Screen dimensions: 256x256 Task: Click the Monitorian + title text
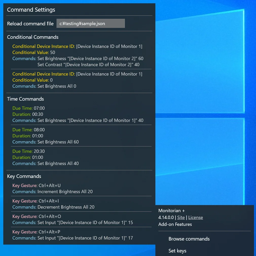(x=172, y=211)
